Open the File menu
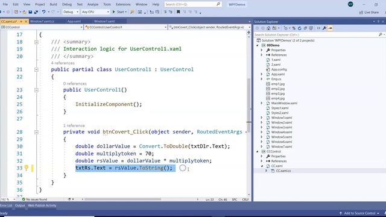The width and height of the screenshot is (386, 217). pos(5,4)
